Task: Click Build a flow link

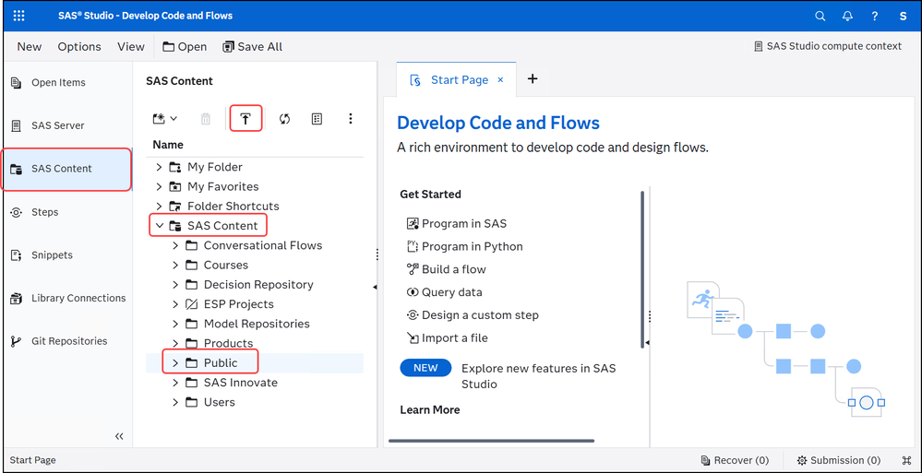Action: (x=447, y=269)
